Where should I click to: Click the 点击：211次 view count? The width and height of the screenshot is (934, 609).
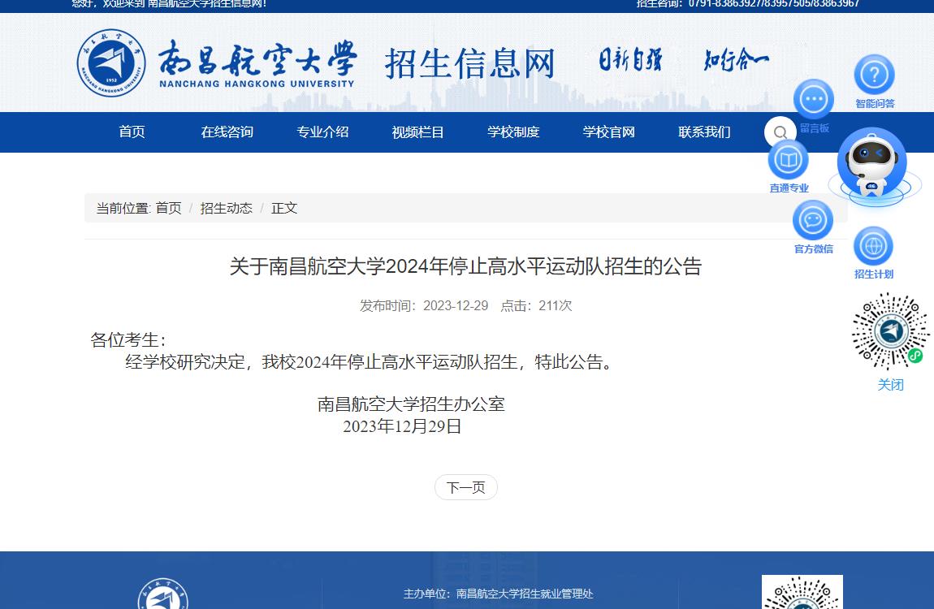(536, 305)
